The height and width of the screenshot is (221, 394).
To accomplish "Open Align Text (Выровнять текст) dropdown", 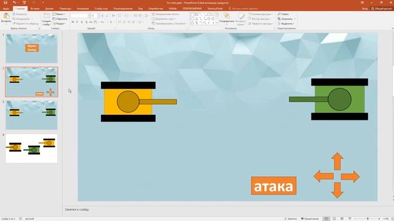I will (164, 19).
